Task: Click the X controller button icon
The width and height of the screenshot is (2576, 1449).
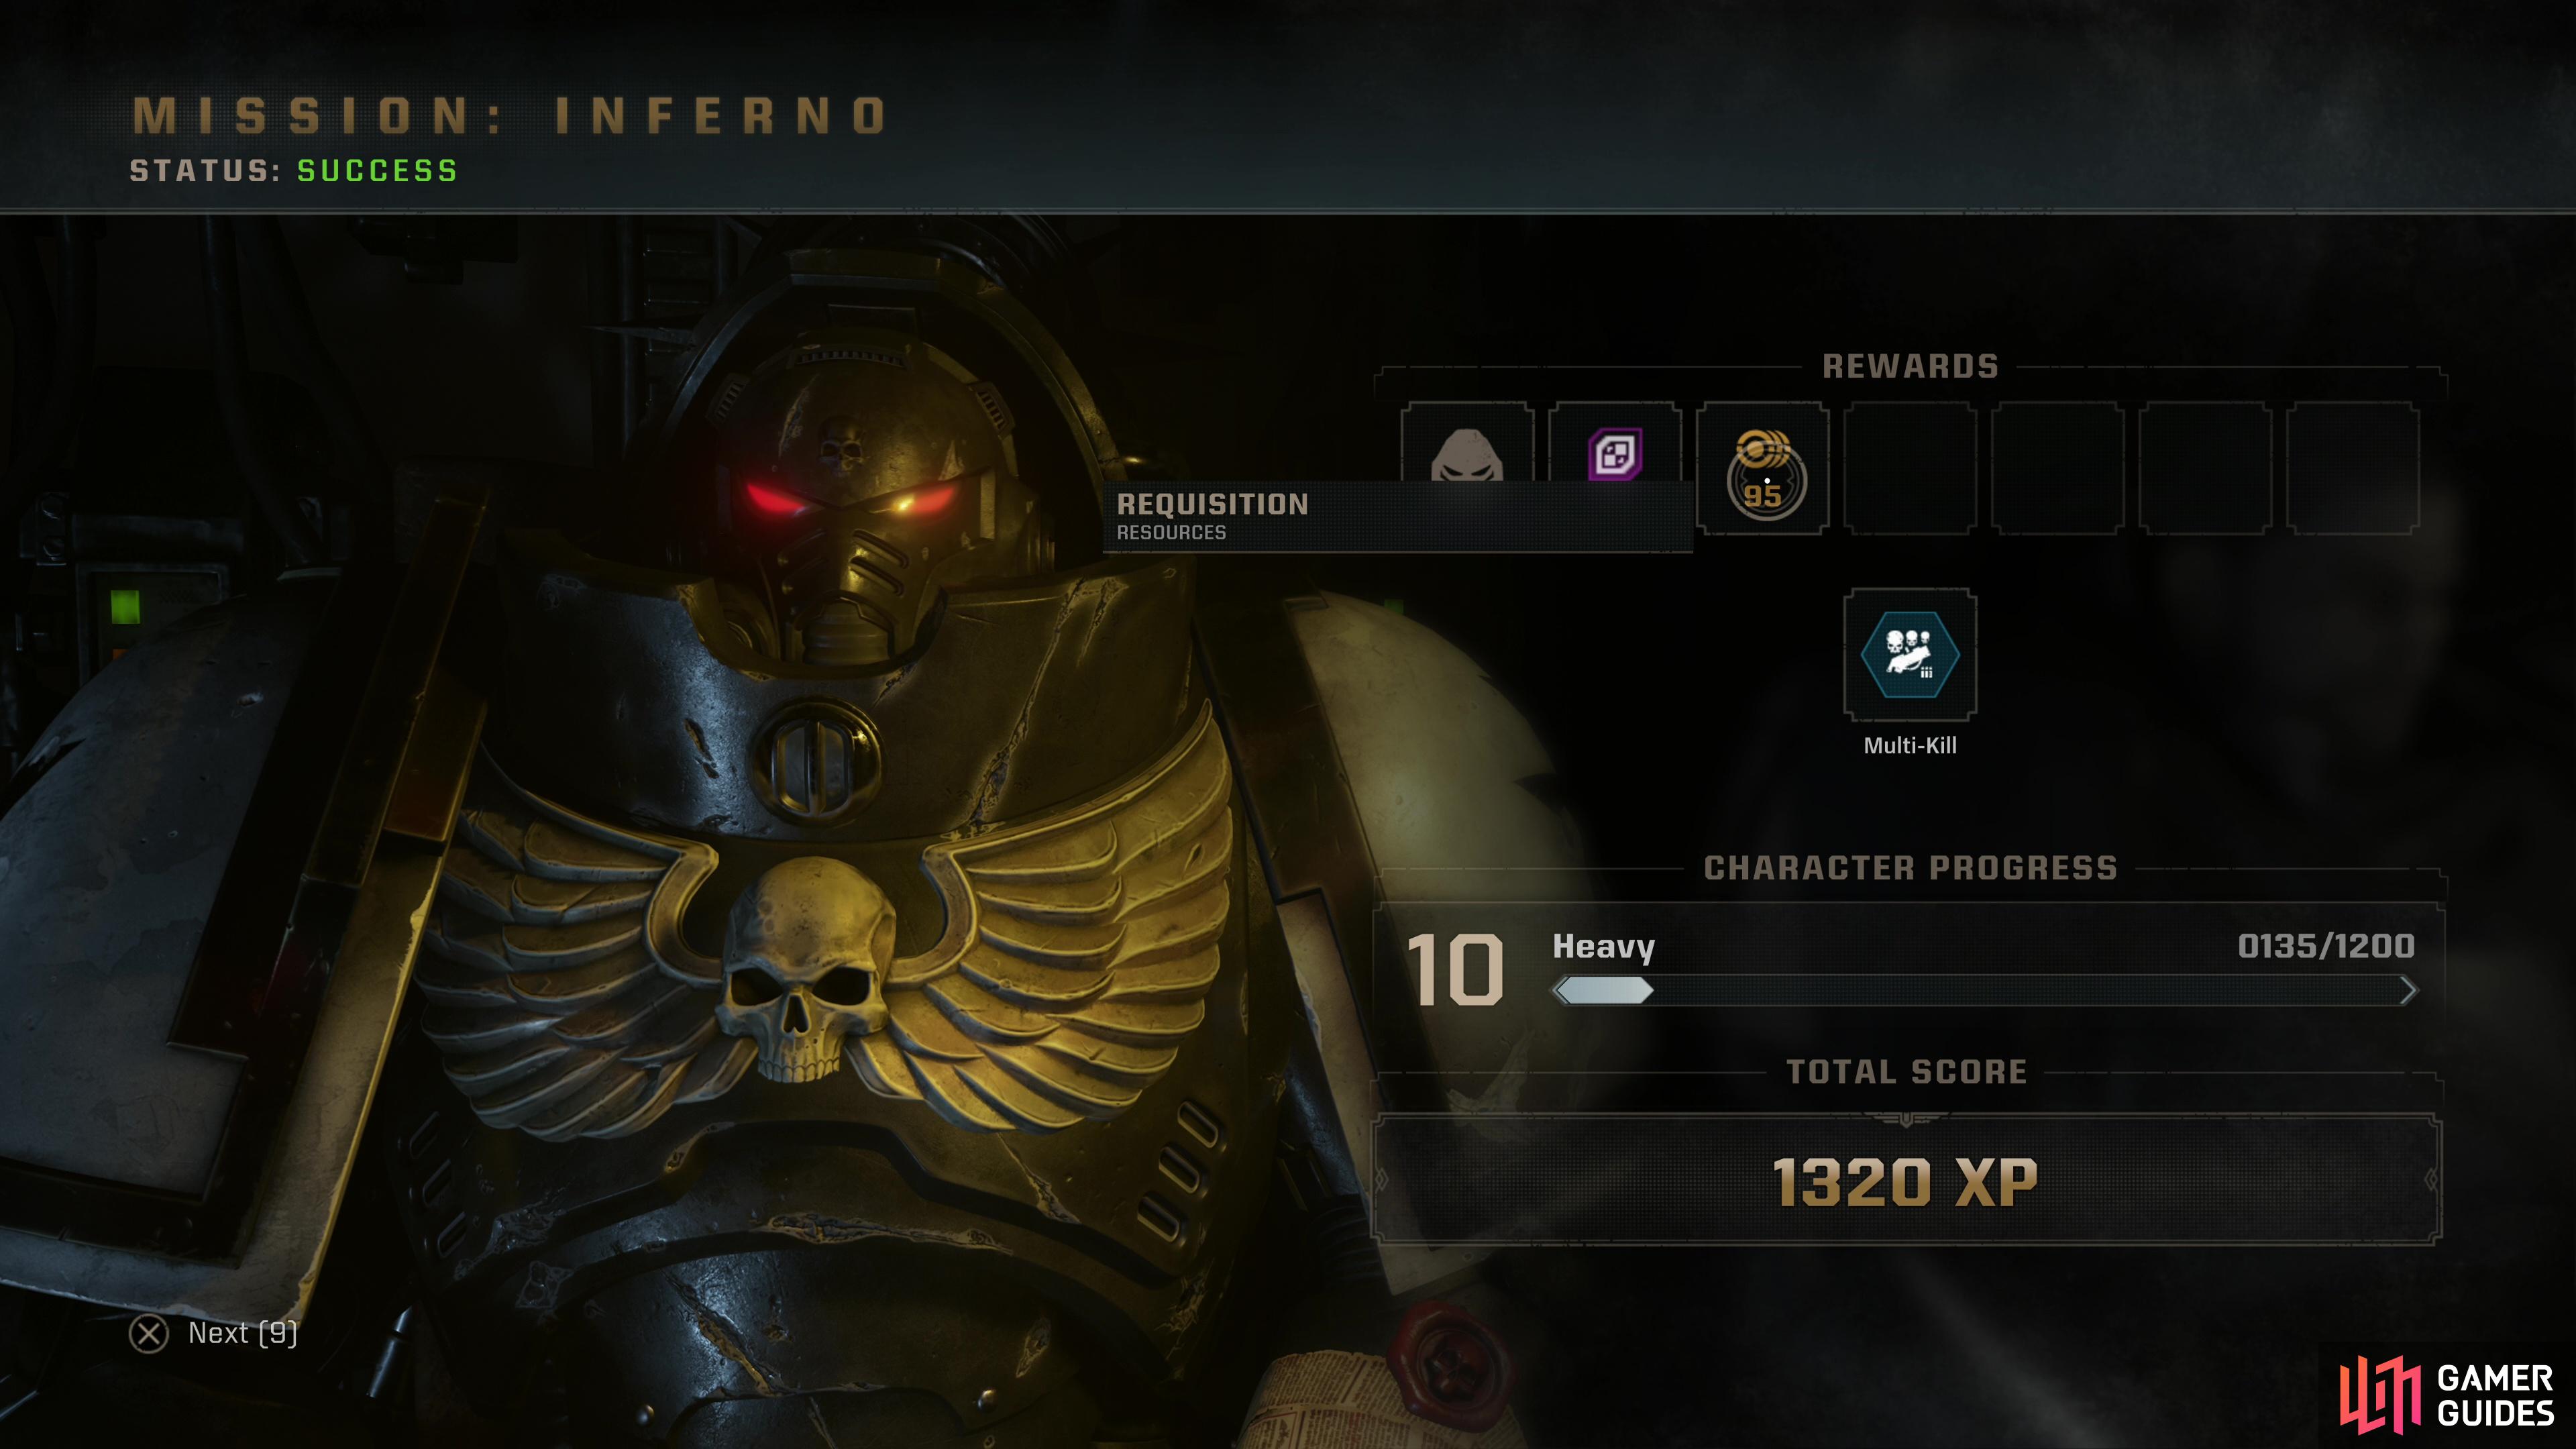Action: [x=149, y=1333]
